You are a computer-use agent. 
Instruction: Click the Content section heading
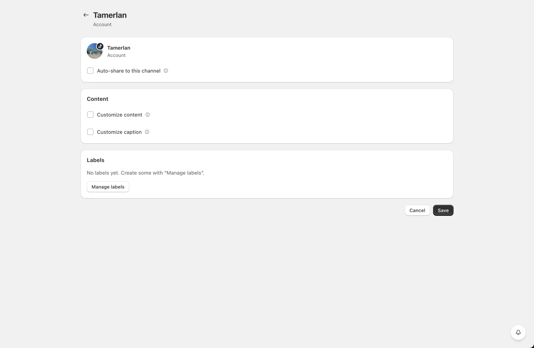click(97, 99)
